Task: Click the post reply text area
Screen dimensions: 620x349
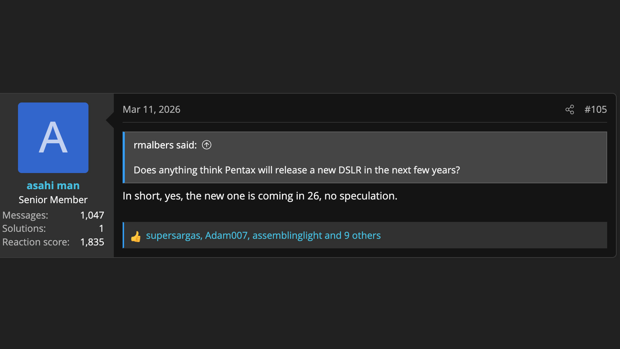Action: click(260, 195)
